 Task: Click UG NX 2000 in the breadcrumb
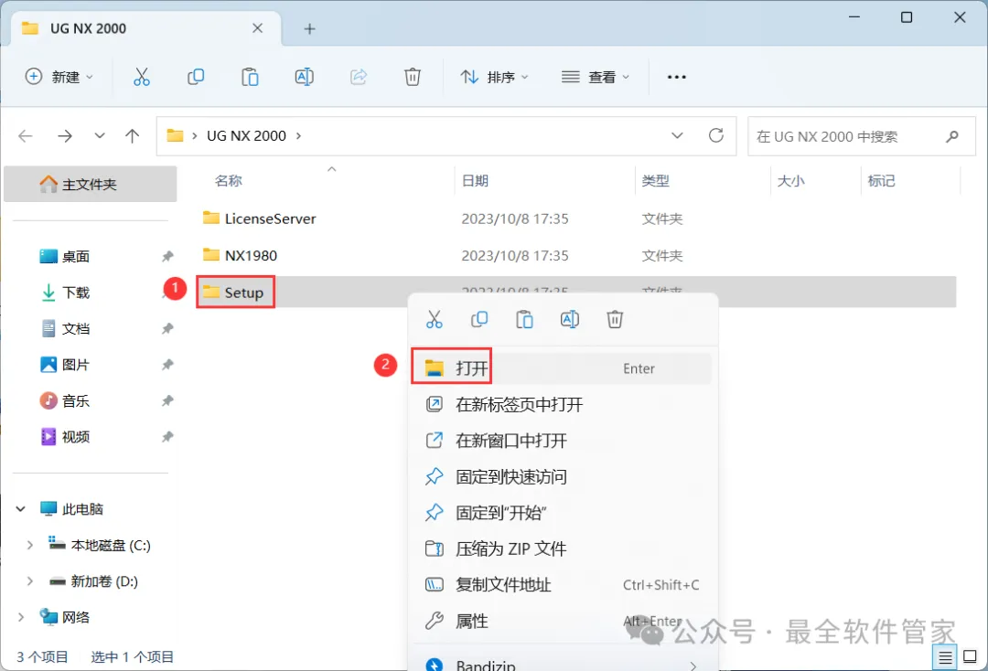(x=246, y=136)
